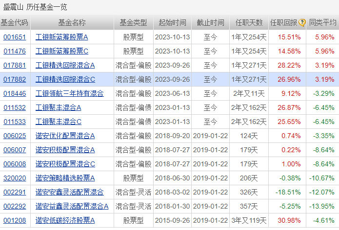Open fund code link 017882
The height and width of the screenshot is (230, 339).
pos(15,79)
